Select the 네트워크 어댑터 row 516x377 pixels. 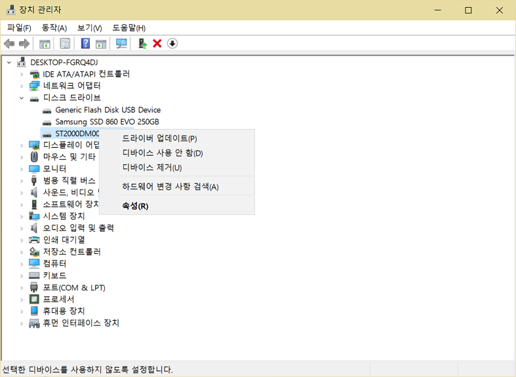pos(71,86)
